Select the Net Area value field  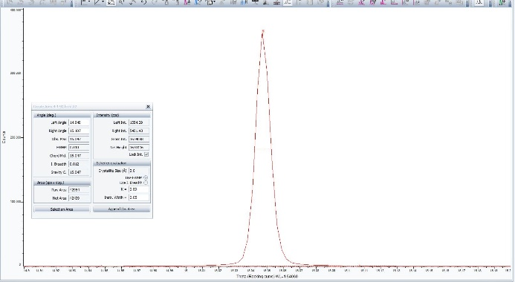(79, 198)
